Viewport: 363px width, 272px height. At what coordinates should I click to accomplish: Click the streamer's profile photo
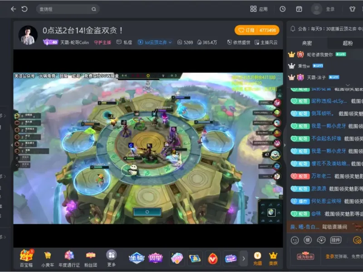coord(28,35)
